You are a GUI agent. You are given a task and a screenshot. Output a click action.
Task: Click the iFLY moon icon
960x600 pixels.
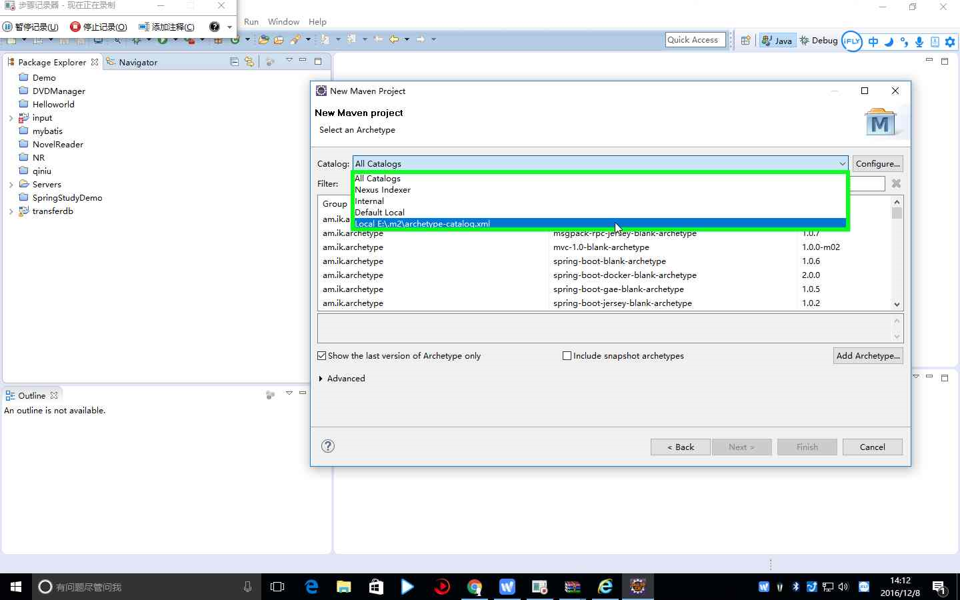coord(889,41)
